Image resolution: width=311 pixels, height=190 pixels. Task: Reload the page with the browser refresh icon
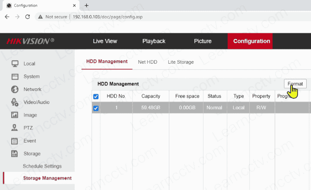28,16
